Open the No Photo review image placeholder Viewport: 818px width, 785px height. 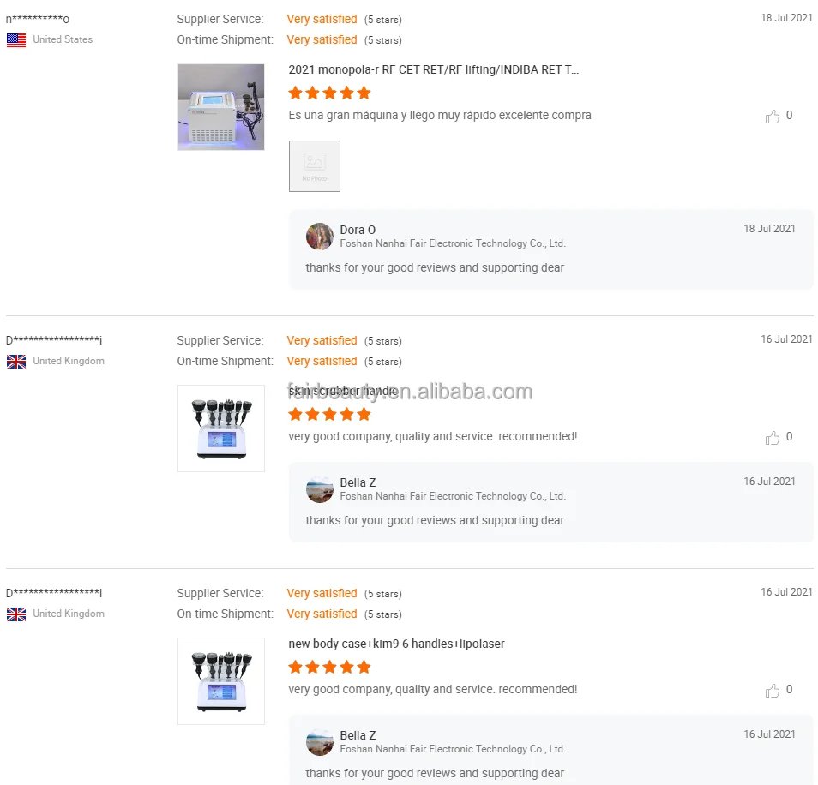(x=315, y=166)
